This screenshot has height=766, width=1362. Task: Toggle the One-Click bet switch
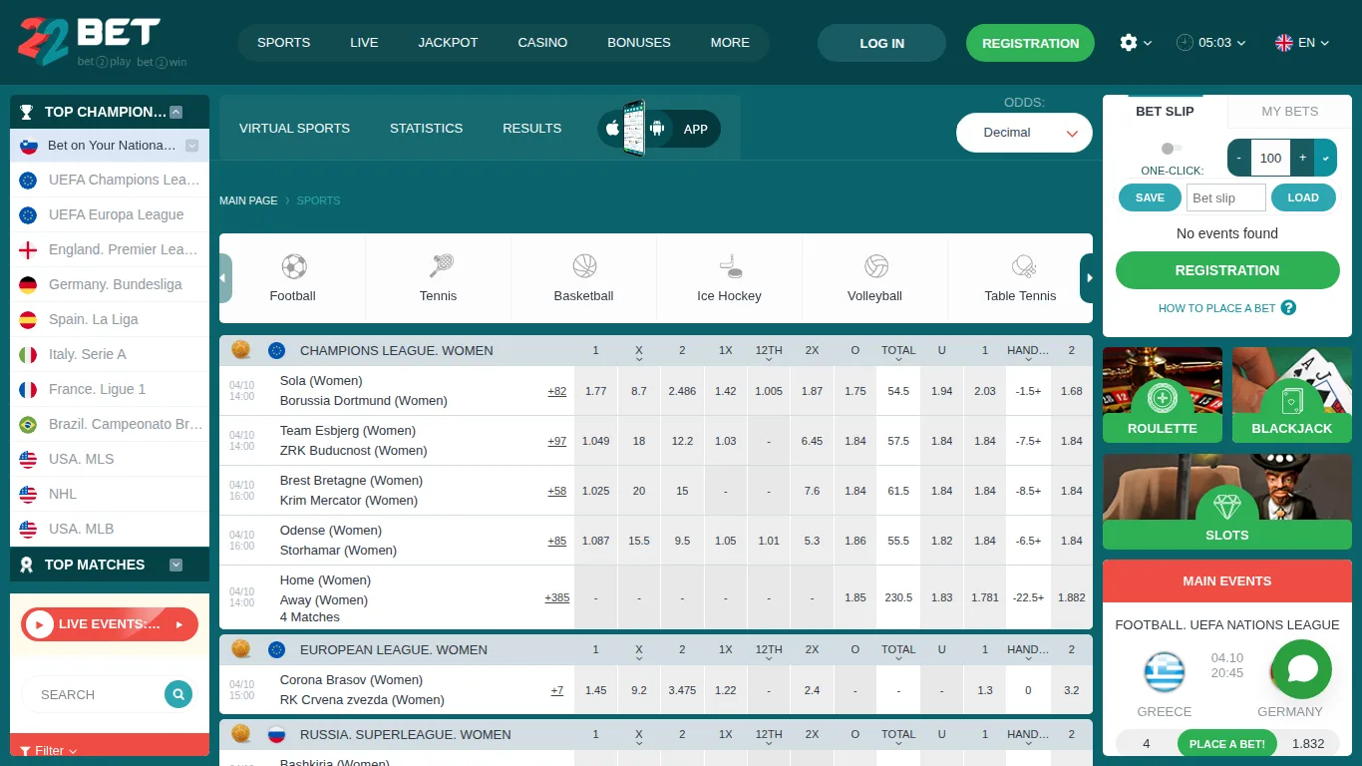click(x=1172, y=149)
